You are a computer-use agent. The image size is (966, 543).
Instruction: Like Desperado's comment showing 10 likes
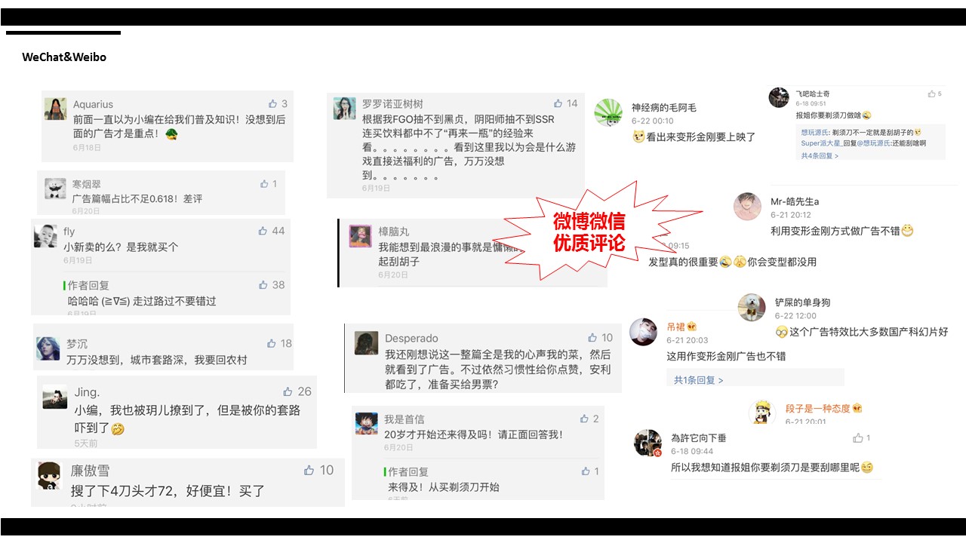pos(592,338)
